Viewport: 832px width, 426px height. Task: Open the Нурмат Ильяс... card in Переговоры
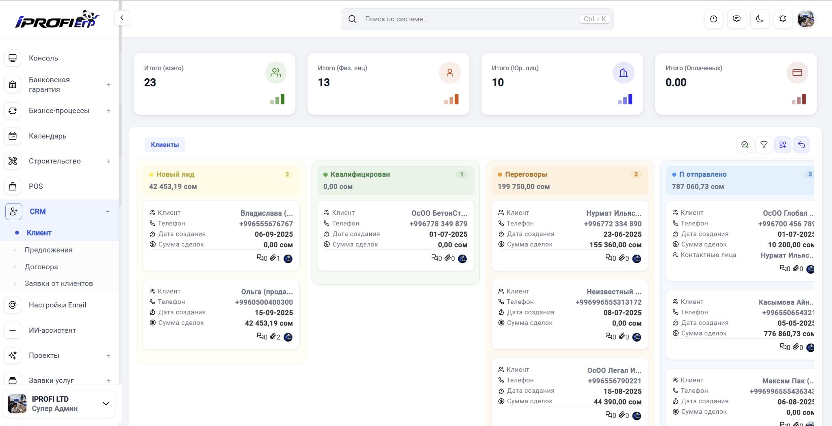(x=614, y=213)
